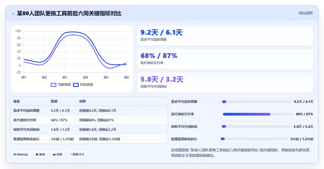
Task: Select table cell 缺陷平均关闭时间
Action: click(x=26, y=130)
